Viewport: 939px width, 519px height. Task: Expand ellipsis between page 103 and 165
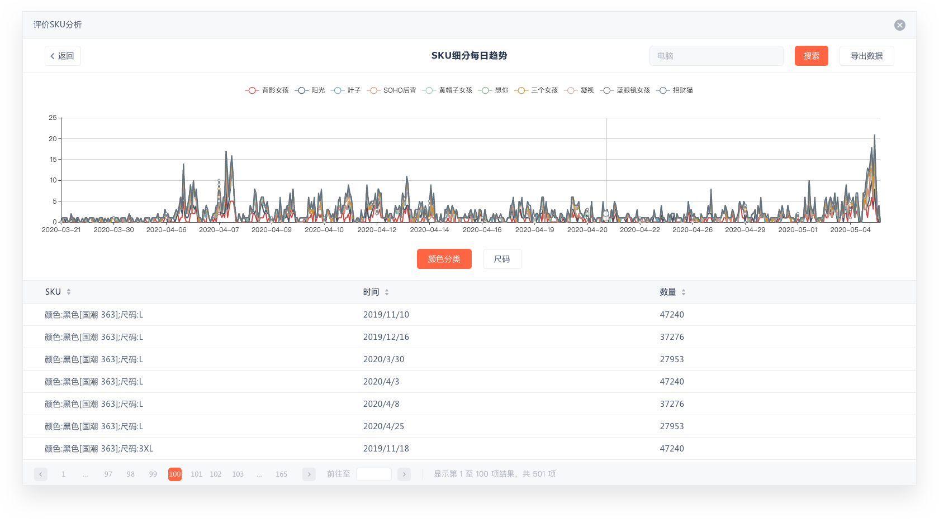259,474
